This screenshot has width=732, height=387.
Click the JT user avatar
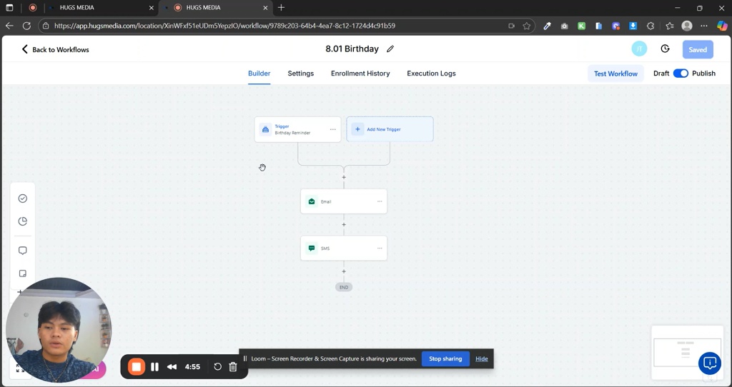tap(639, 49)
